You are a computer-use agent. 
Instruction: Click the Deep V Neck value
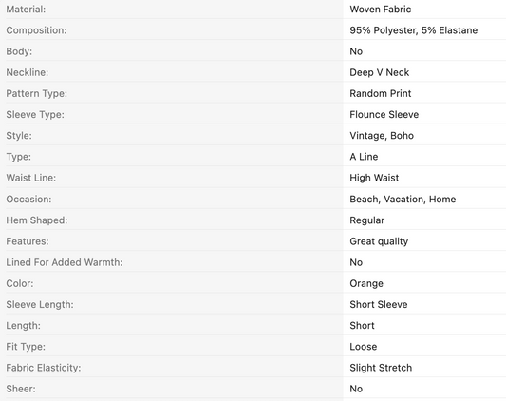[379, 72]
